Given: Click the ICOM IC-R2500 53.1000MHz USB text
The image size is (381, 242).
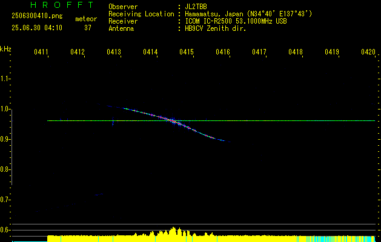Looking at the screenshot, I should coord(236,21).
